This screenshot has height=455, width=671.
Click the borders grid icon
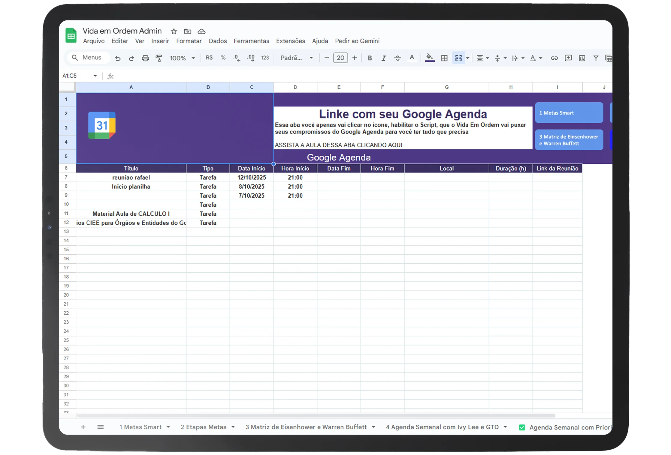(444, 58)
